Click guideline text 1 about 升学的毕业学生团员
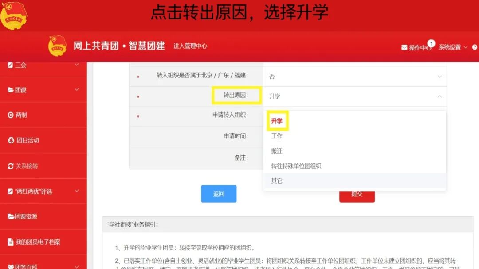 pyautogui.click(x=185, y=248)
